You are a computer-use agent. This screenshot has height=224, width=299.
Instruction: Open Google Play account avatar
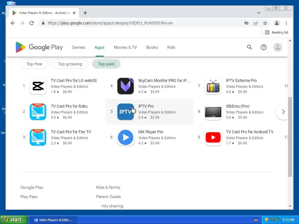tap(278, 47)
